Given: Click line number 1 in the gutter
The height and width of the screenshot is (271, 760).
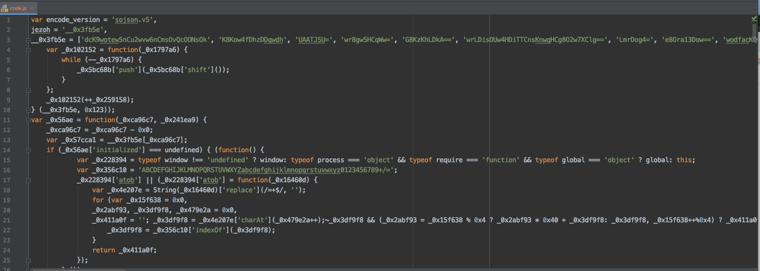Looking at the screenshot, I should [8, 20].
